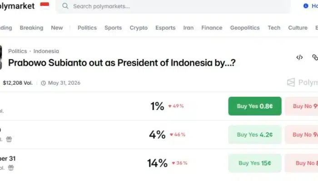318x181 pixels.
Task: Switch to the Crypto category tab
Action: pyautogui.click(x=139, y=28)
